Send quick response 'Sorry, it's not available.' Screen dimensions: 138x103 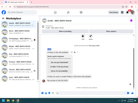click(59, 71)
